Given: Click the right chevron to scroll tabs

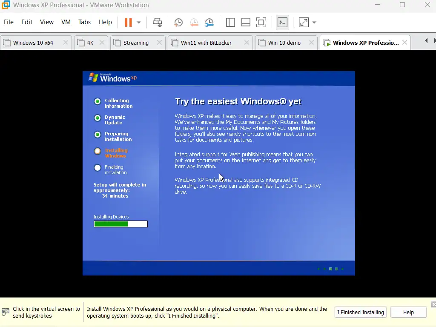Looking at the screenshot, I should (433, 40).
